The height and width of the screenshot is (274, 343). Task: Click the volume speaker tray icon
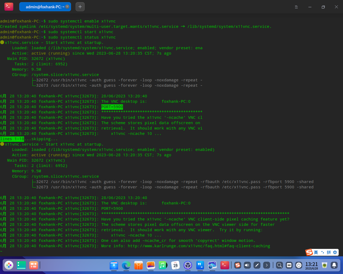(x=247, y=265)
